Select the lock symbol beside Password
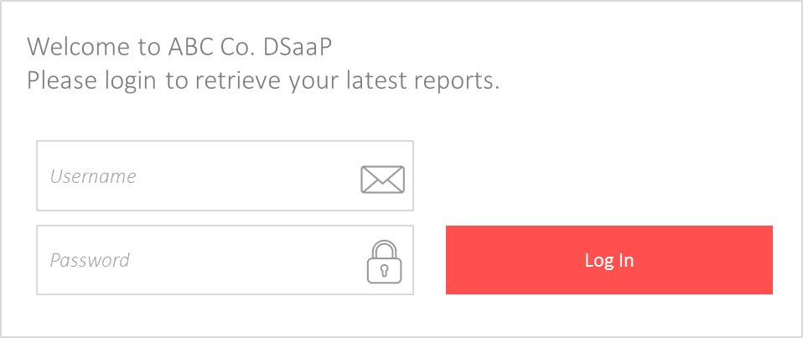The image size is (803, 338). (385, 262)
